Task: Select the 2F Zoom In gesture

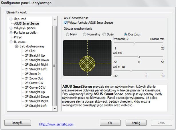Action: click(x=33, y=74)
